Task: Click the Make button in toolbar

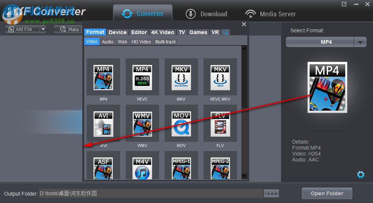Action: pos(68,29)
